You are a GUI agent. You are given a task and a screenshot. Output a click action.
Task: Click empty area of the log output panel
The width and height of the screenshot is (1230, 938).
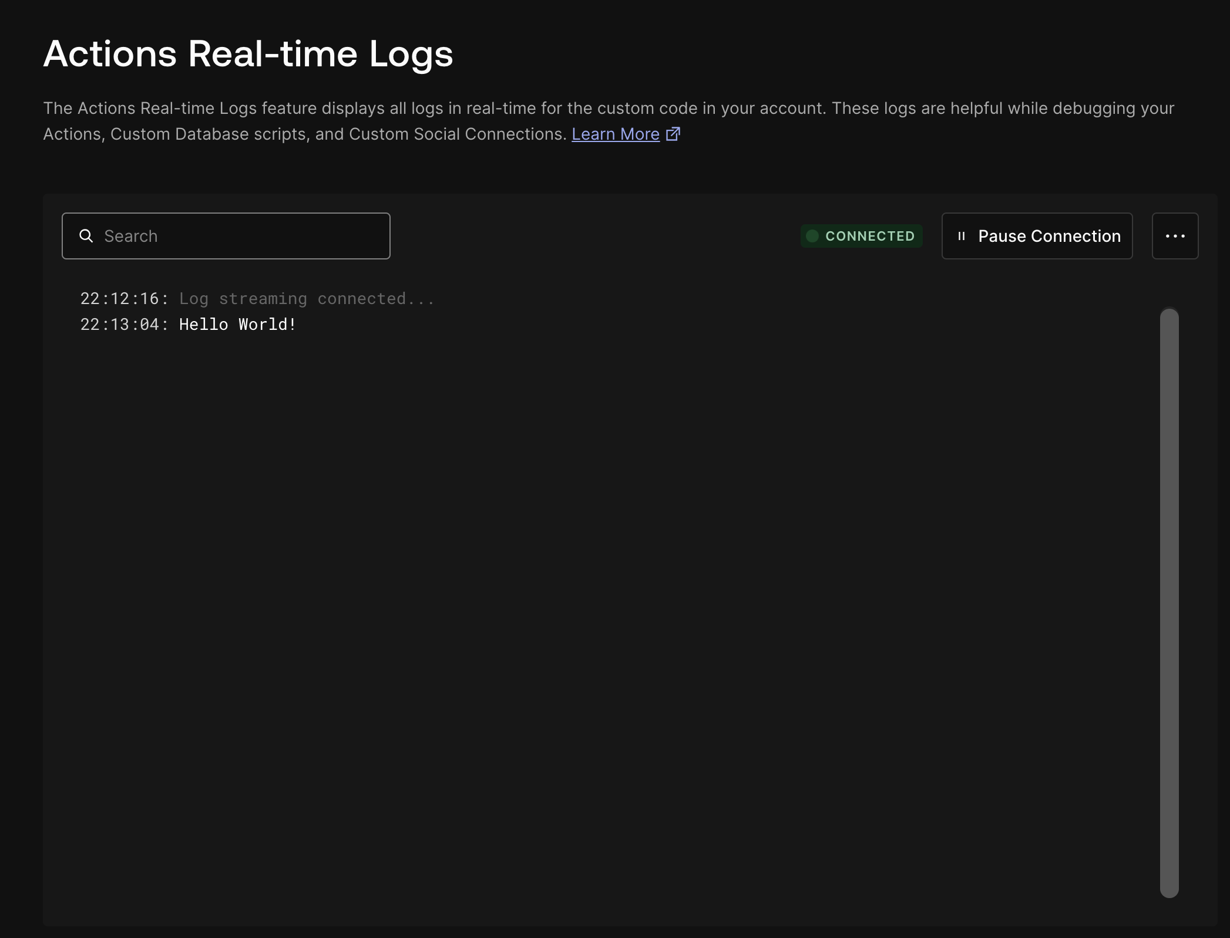(x=587, y=587)
